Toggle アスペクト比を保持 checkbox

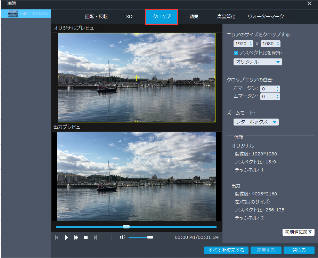coord(236,53)
